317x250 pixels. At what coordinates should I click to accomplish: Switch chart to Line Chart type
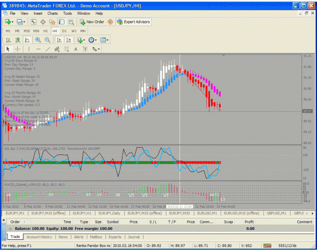coord(27,40)
